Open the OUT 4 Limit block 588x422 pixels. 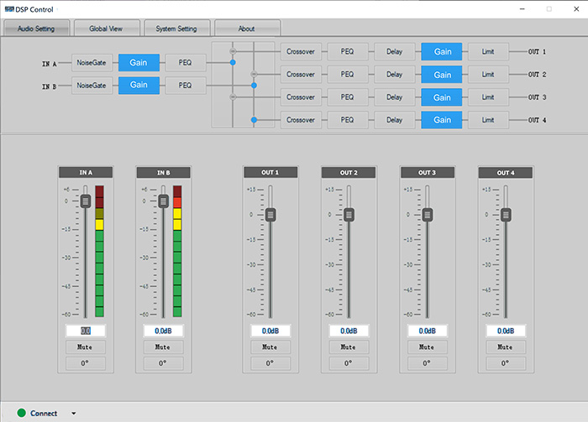tap(488, 120)
